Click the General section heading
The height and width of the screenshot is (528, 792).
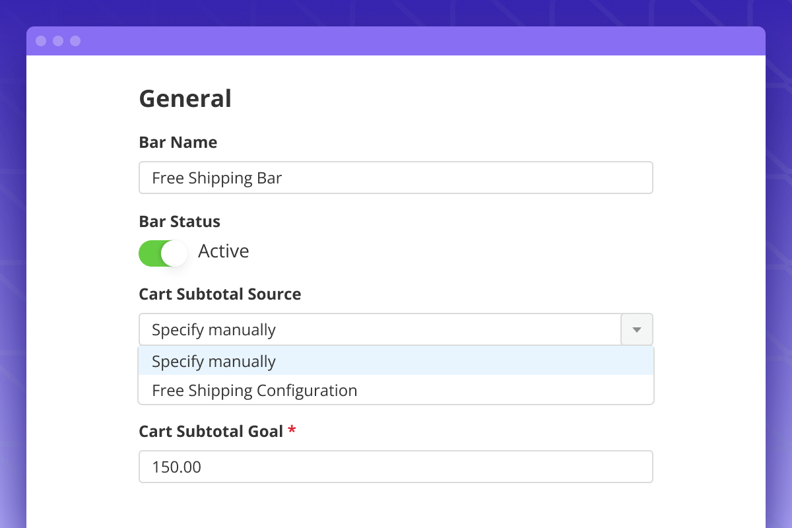pos(185,98)
